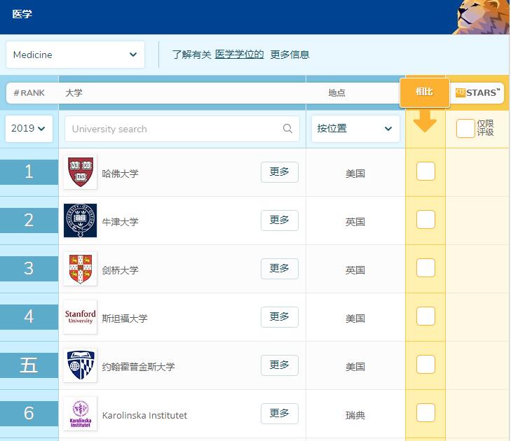The image size is (511, 441).
Task: Open the 2019 year dropdown
Action: (x=29, y=129)
